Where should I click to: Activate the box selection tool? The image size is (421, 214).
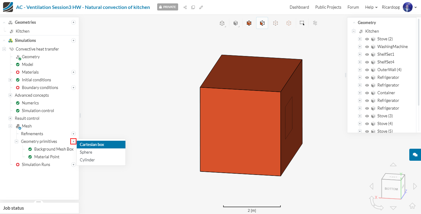pos(302,23)
